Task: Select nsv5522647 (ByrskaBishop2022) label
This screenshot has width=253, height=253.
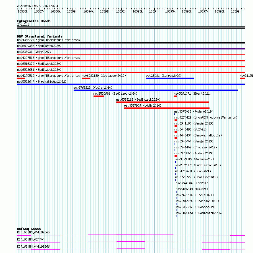Action: (42, 82)
